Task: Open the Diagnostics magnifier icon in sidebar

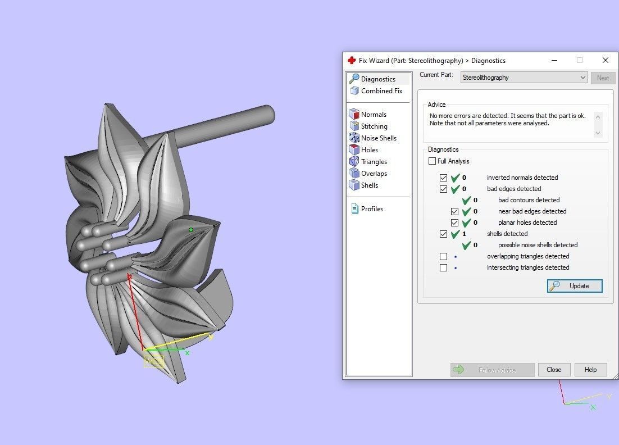Action: coord(354,79)
